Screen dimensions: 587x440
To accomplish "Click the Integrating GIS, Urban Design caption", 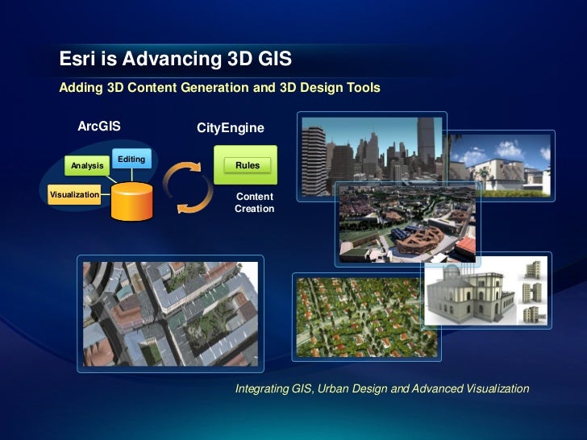I will (382, 388).
